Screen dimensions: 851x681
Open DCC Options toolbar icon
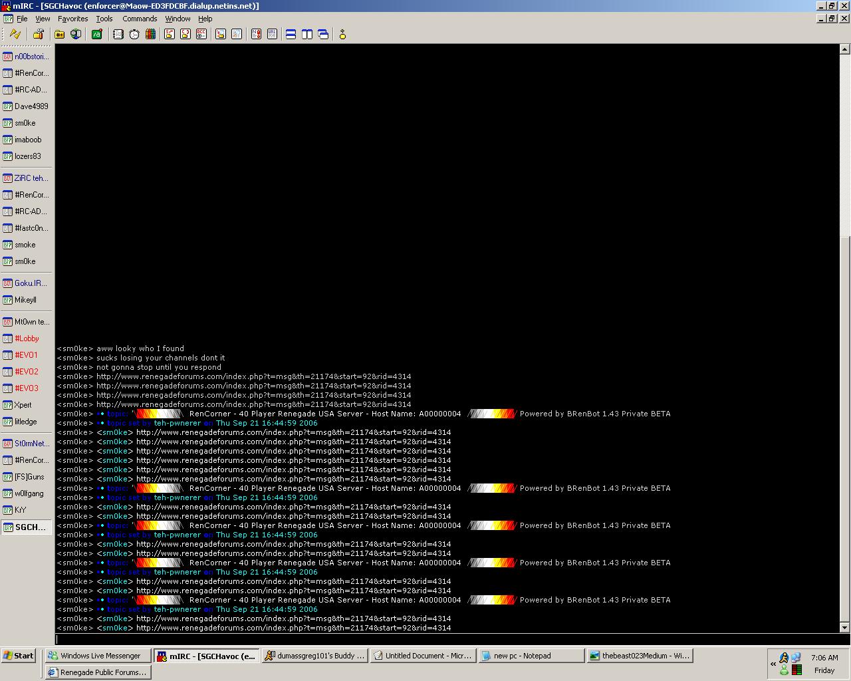click(x=201, y=35)
